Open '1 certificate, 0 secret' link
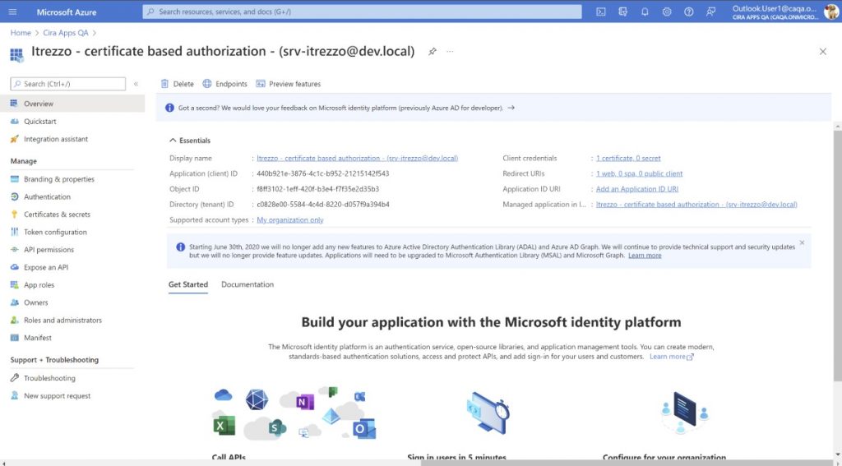 (x=628, y=159)
